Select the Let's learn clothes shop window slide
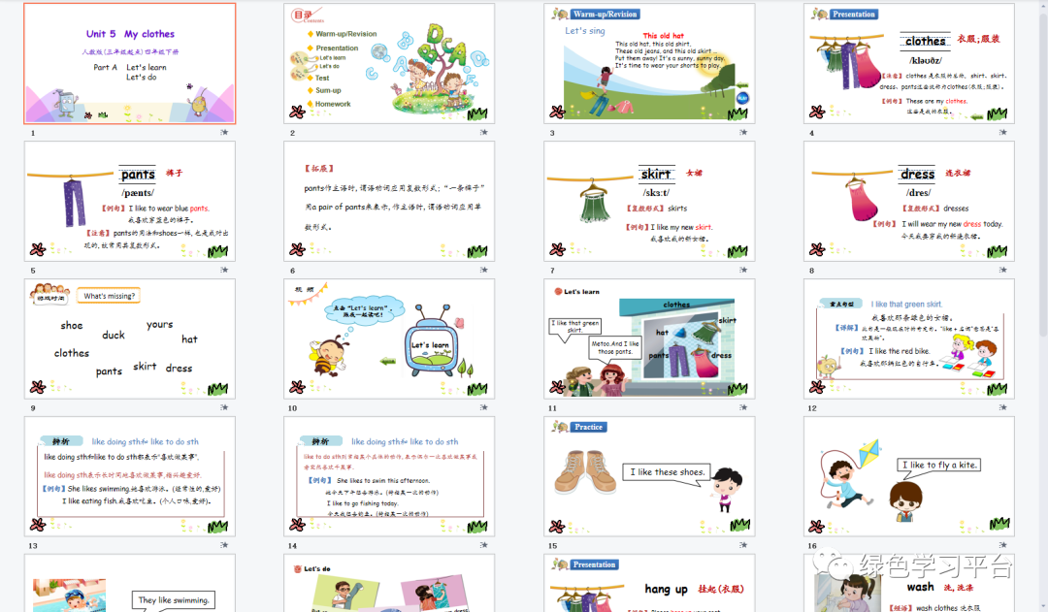The image size is (1048, 612). [649, 338]
